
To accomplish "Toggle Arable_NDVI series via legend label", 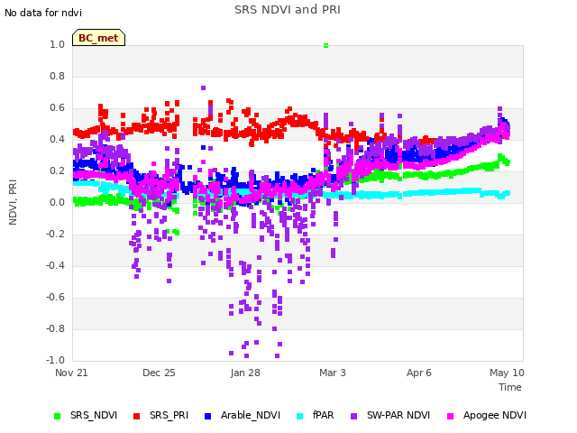I will point(251,415).
